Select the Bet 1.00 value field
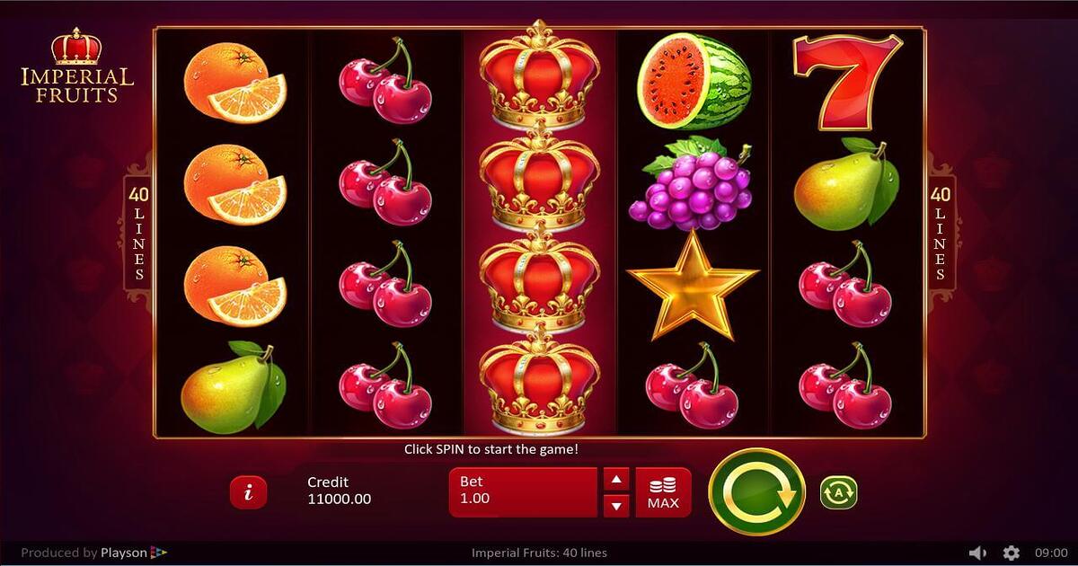1078x566 pixels. tap(523, 492)
